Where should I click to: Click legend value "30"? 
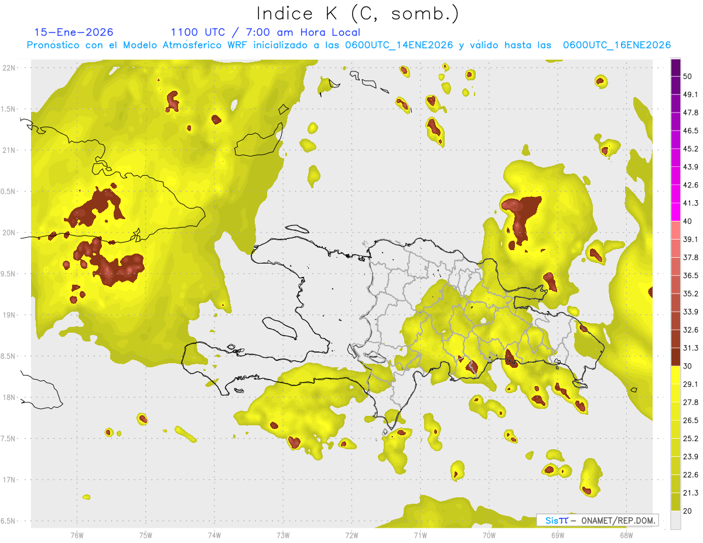pos(689,366)
